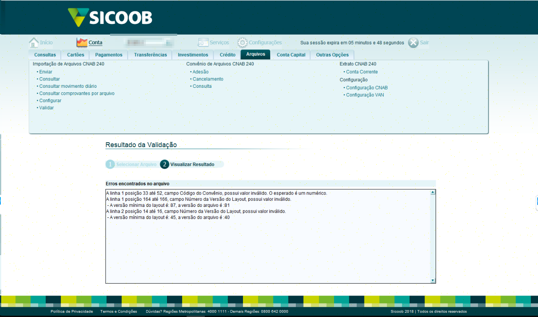
Task: Open the Serviços icon
Action: pyautogui.click(x=203, y=42)
